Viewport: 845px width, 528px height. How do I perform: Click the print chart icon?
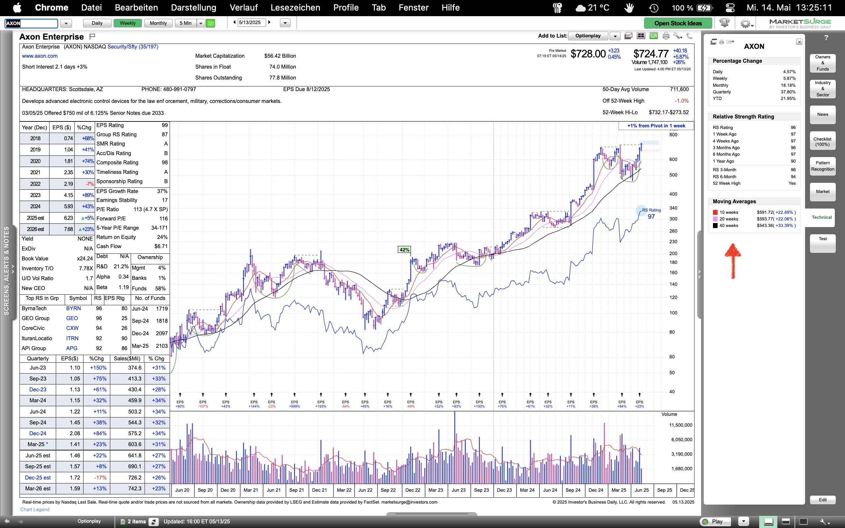point(666,36)
